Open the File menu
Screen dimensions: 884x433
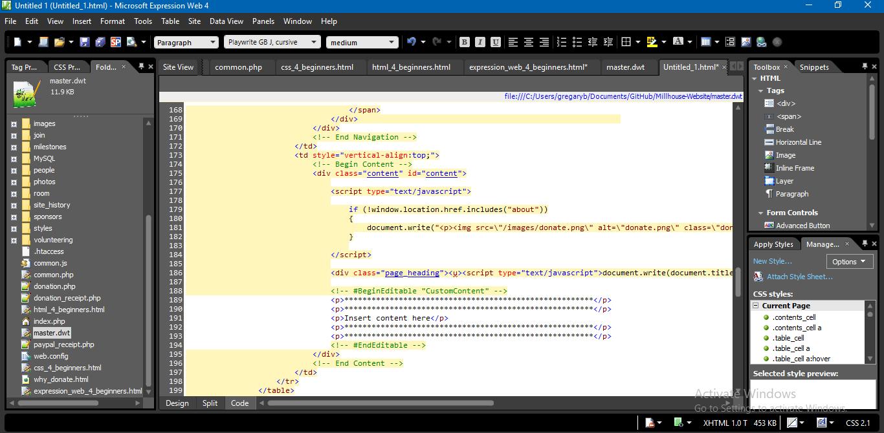tap(10, 21)
